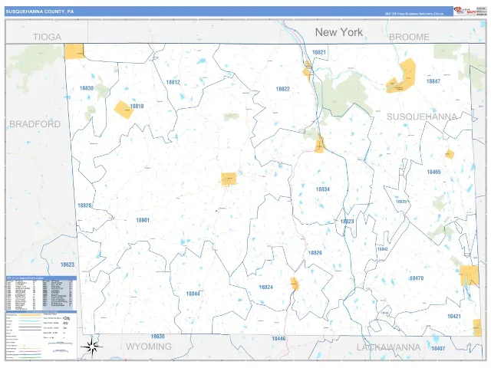Select ZIP code label 18844

(193, 294)
